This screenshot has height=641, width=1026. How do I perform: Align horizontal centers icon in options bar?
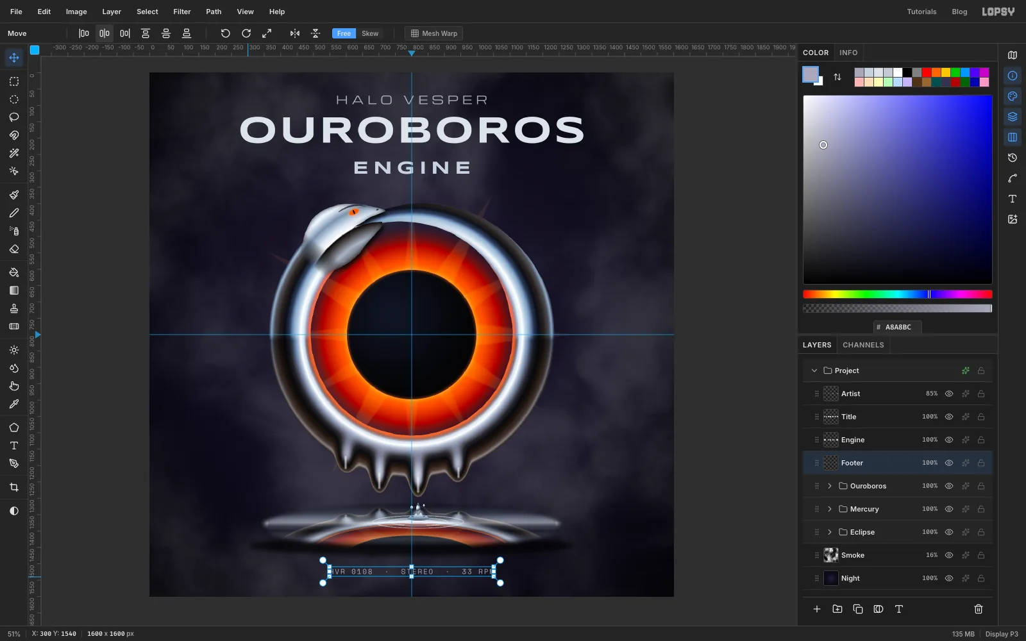[x=105, y=33]
